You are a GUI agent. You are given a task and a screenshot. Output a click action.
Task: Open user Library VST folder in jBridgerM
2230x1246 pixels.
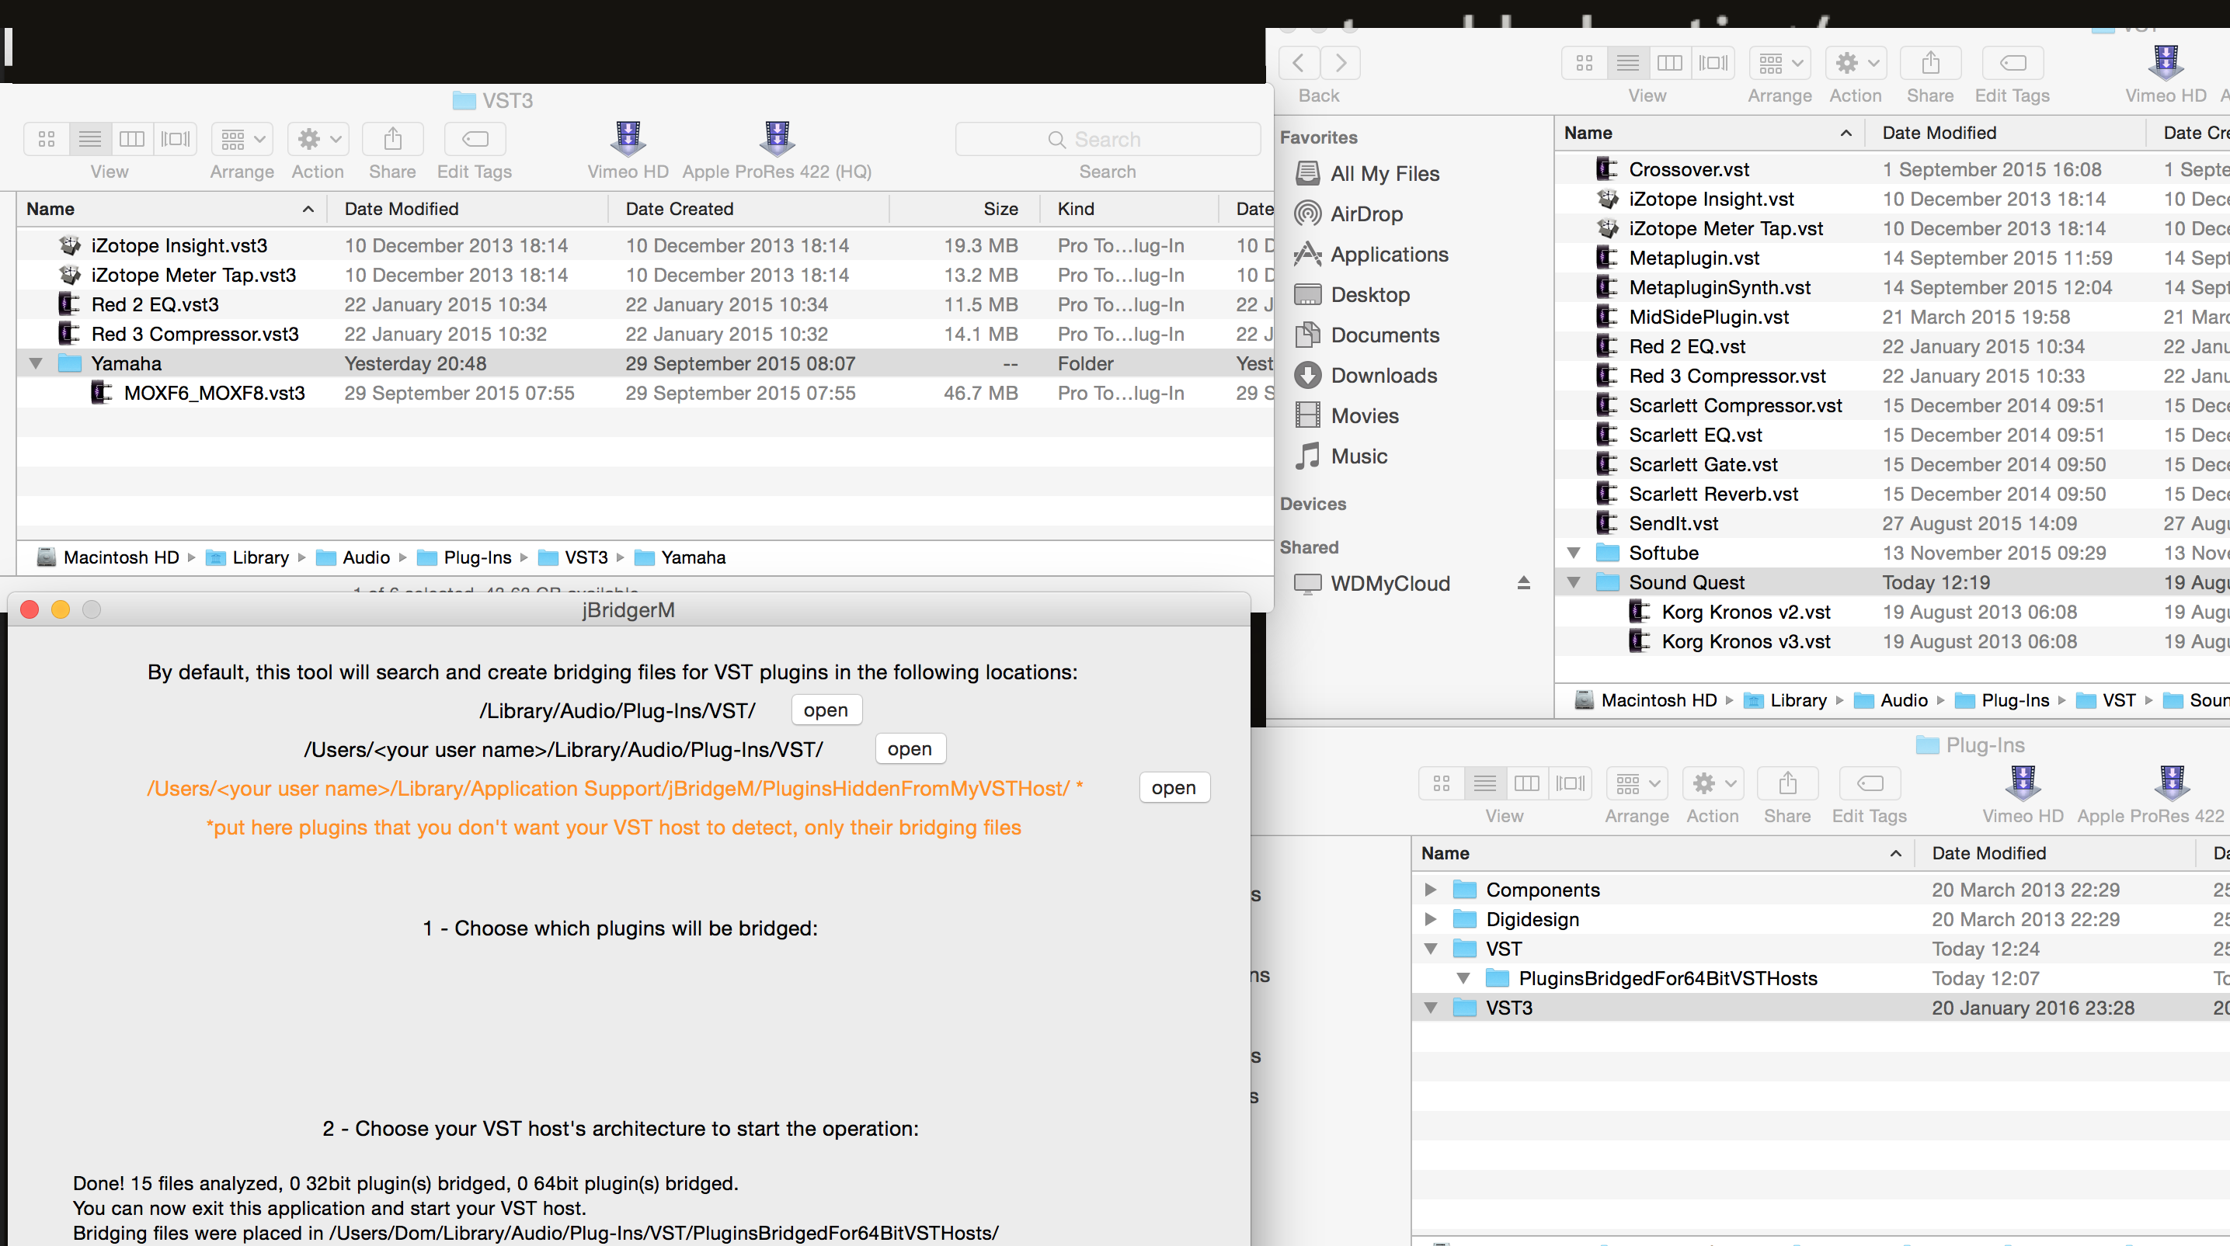[x=910, y=749]
